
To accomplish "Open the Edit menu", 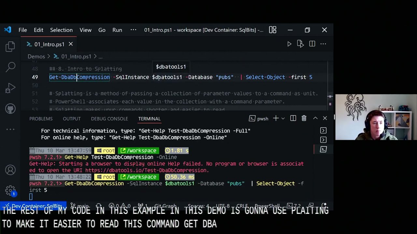I will click(x=38, y=30).
